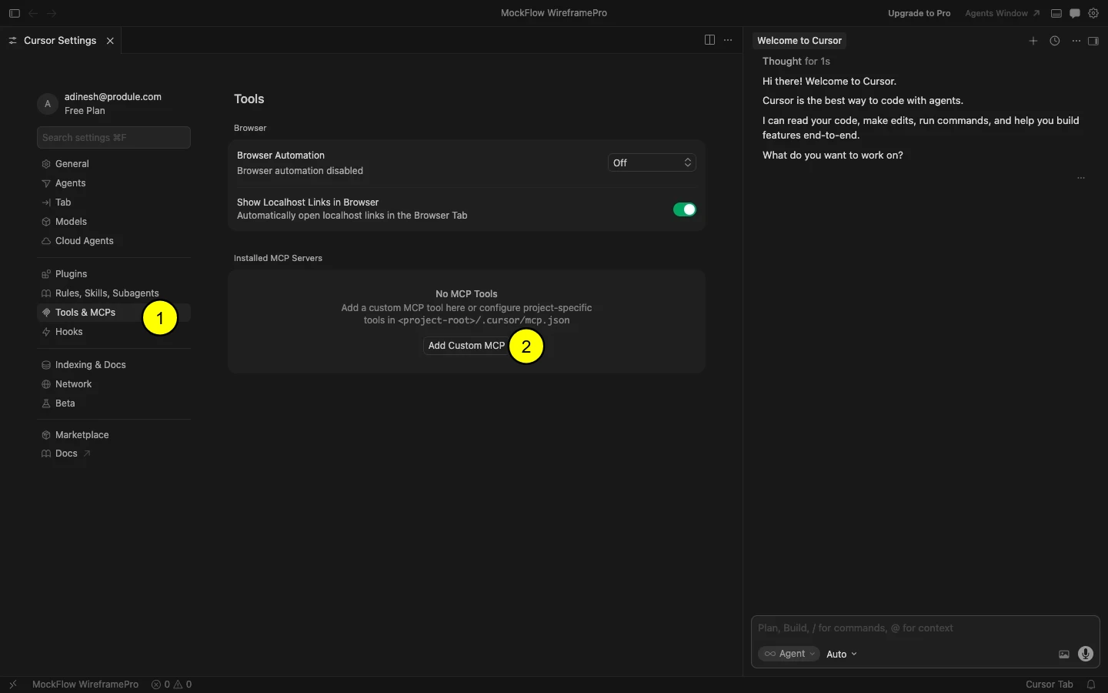Open Indexing & Docs settings
This screenshot has height=693, width=1108.
point(114,365)
